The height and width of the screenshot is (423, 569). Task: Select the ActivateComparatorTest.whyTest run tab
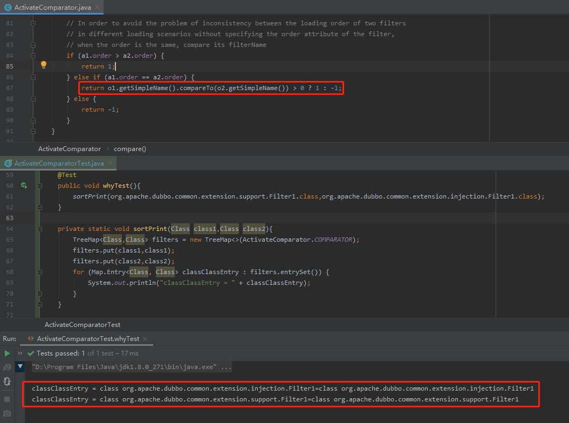point(88,339)
